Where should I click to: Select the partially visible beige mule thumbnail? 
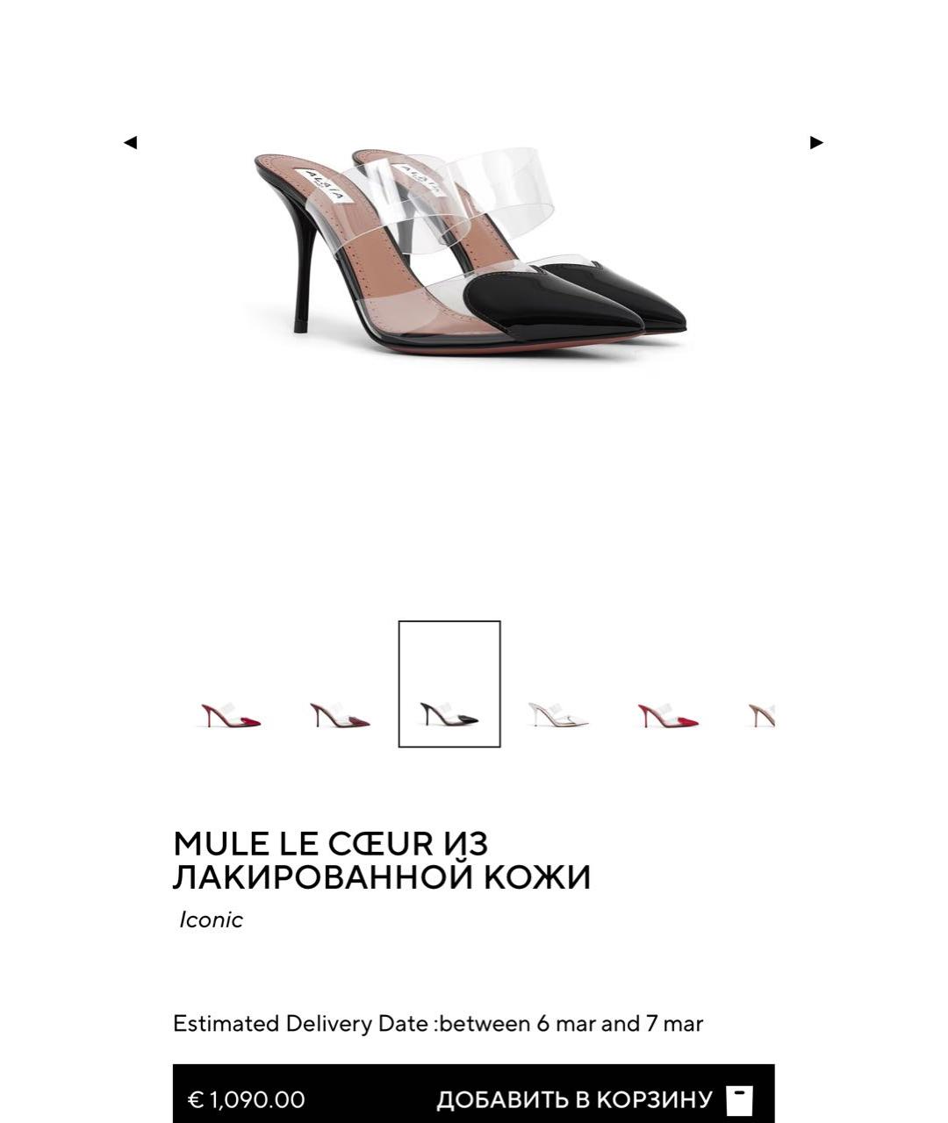[761, 715]
